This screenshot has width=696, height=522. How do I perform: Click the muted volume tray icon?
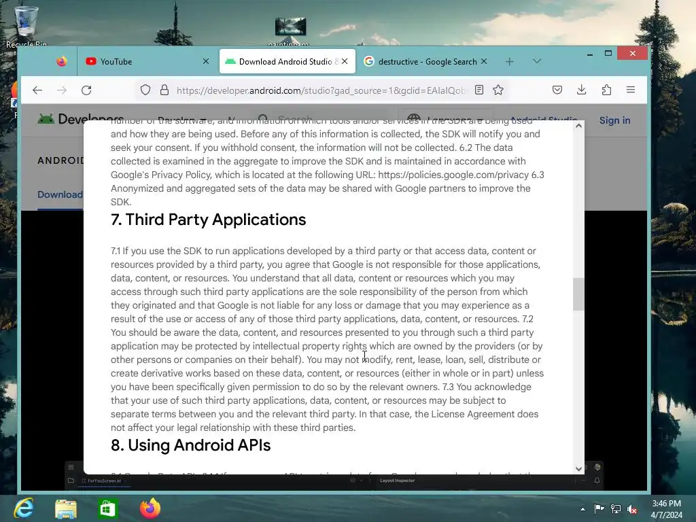pos(632,509)
